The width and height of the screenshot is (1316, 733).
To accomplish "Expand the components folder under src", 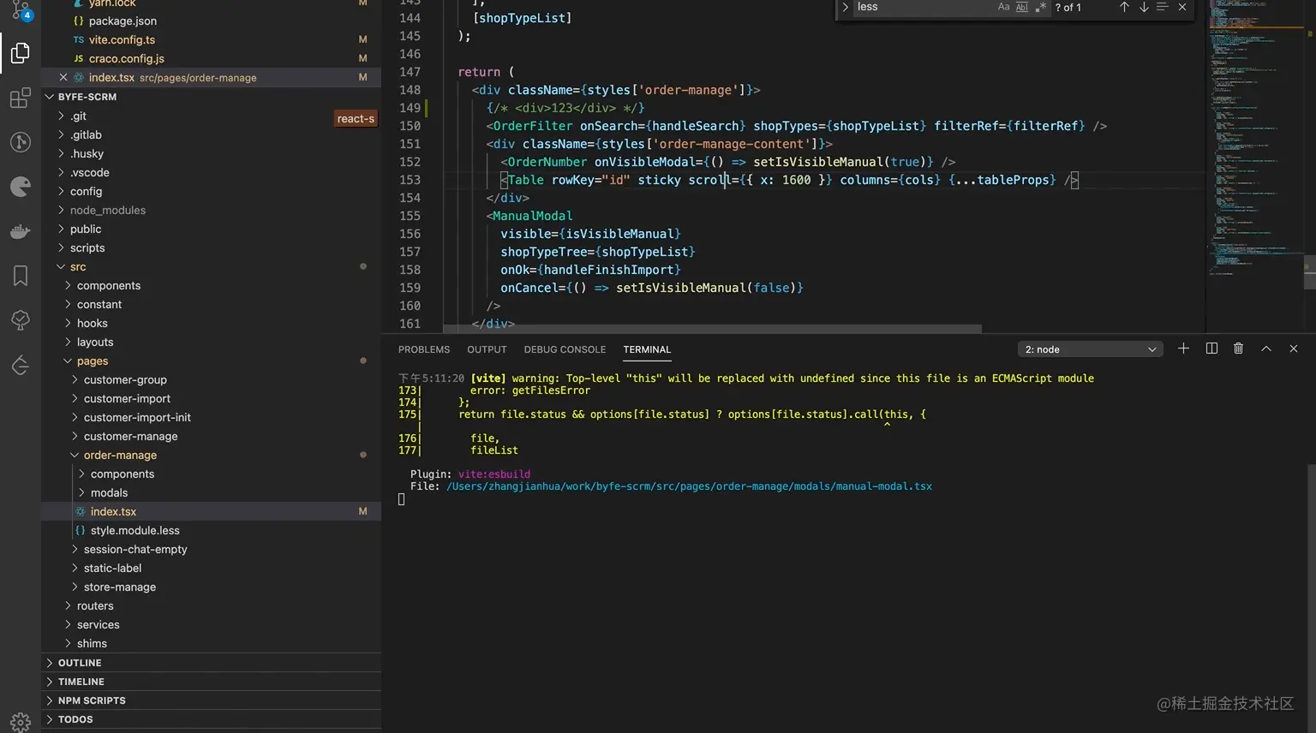I will click(109, 286).
